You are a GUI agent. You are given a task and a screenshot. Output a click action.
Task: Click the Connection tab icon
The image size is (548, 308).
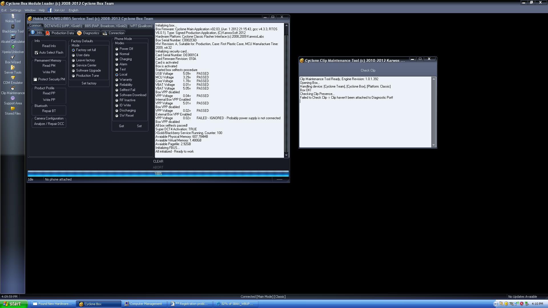[x=105, y=33]
